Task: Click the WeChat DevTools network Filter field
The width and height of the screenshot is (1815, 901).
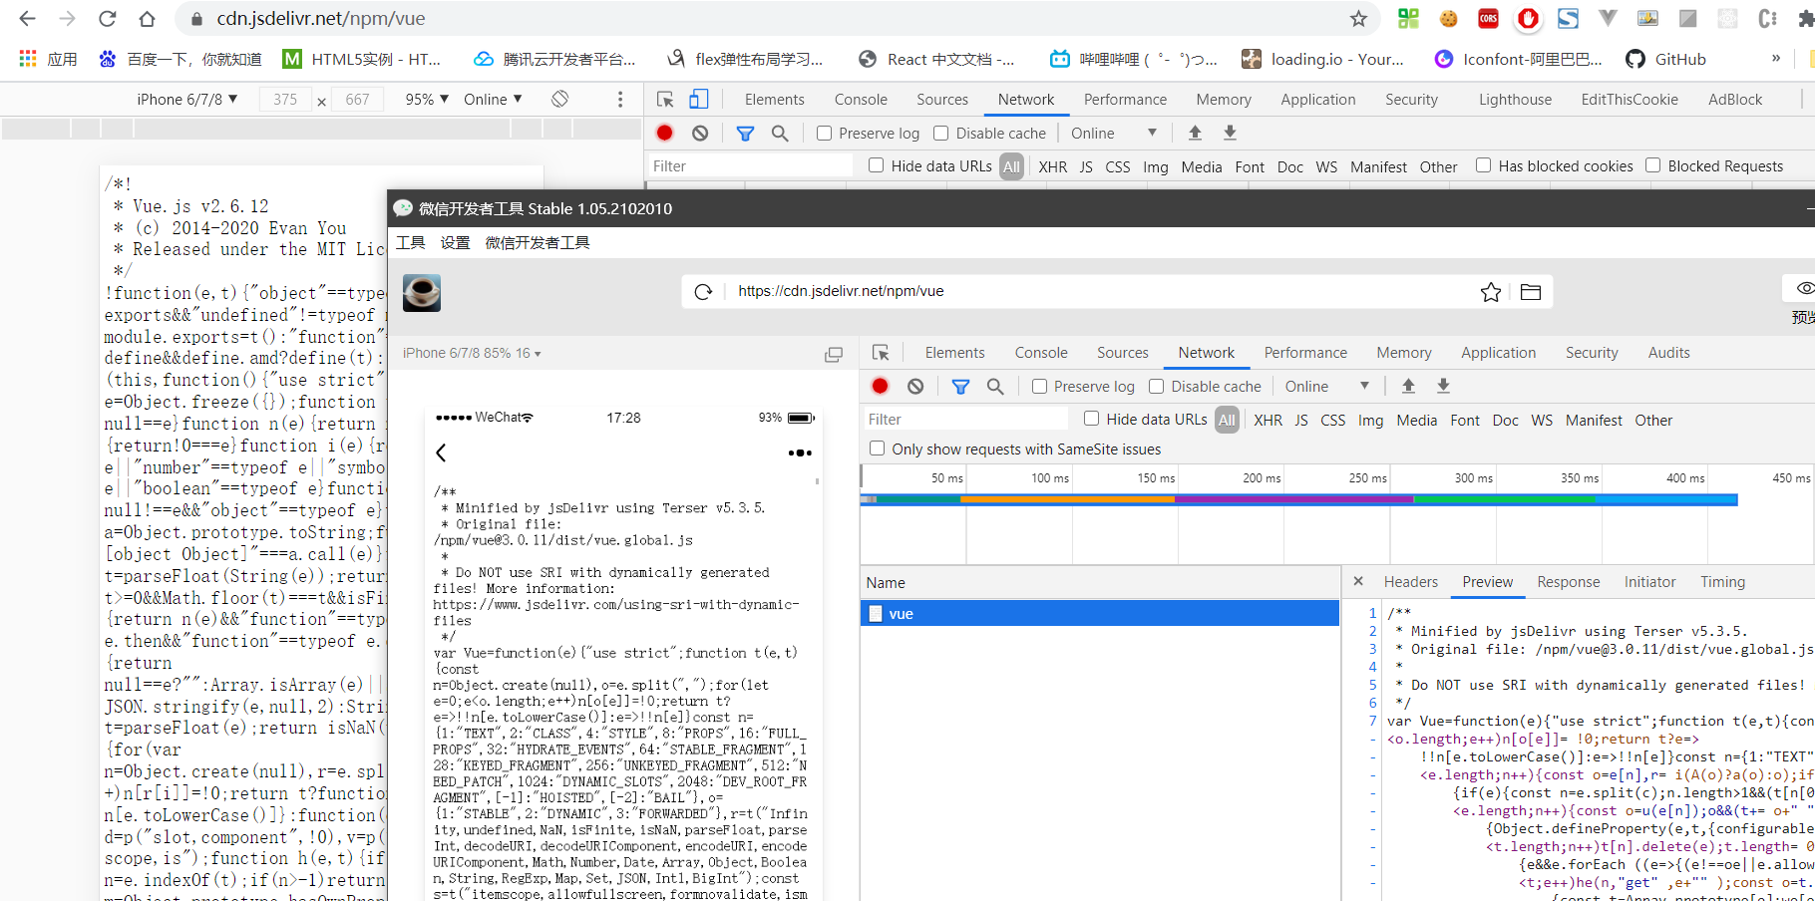Action: (x=965, y=420)
